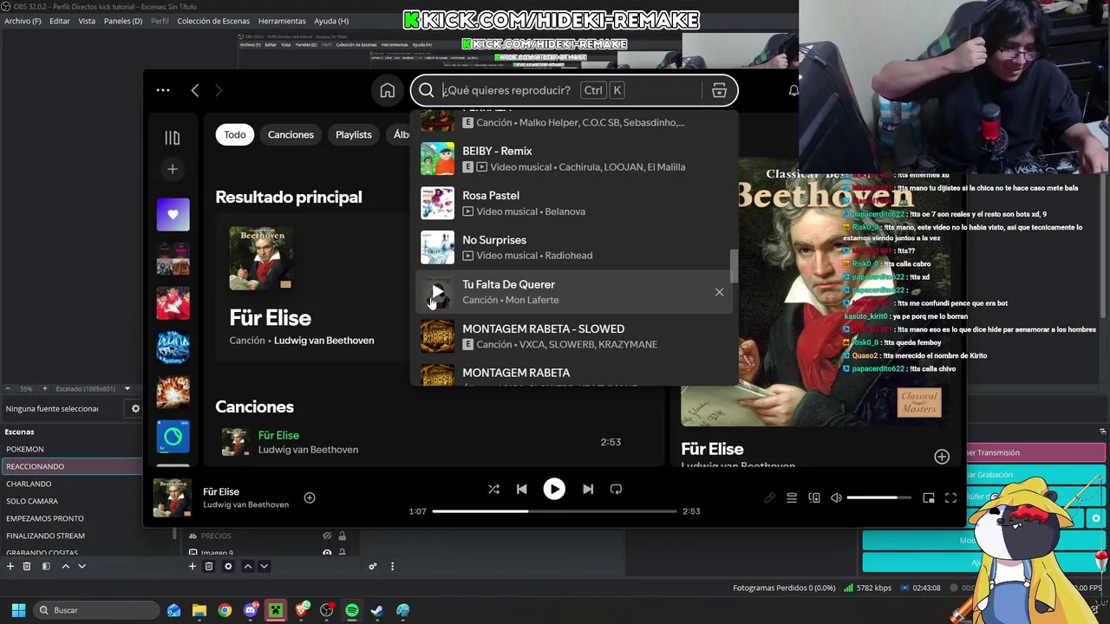Enter Spotify full screen mode
The width and height of the screenshot is (1110, 624).
pyautogui.click(x=950, y=498)
